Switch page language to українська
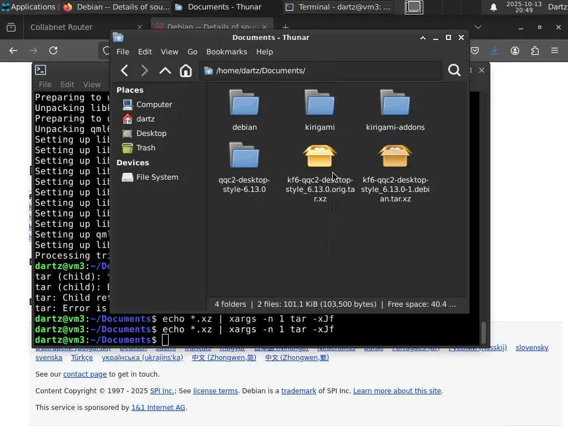Screen dimensions: 568x426 pyautogui.click(x=143, y=358)
